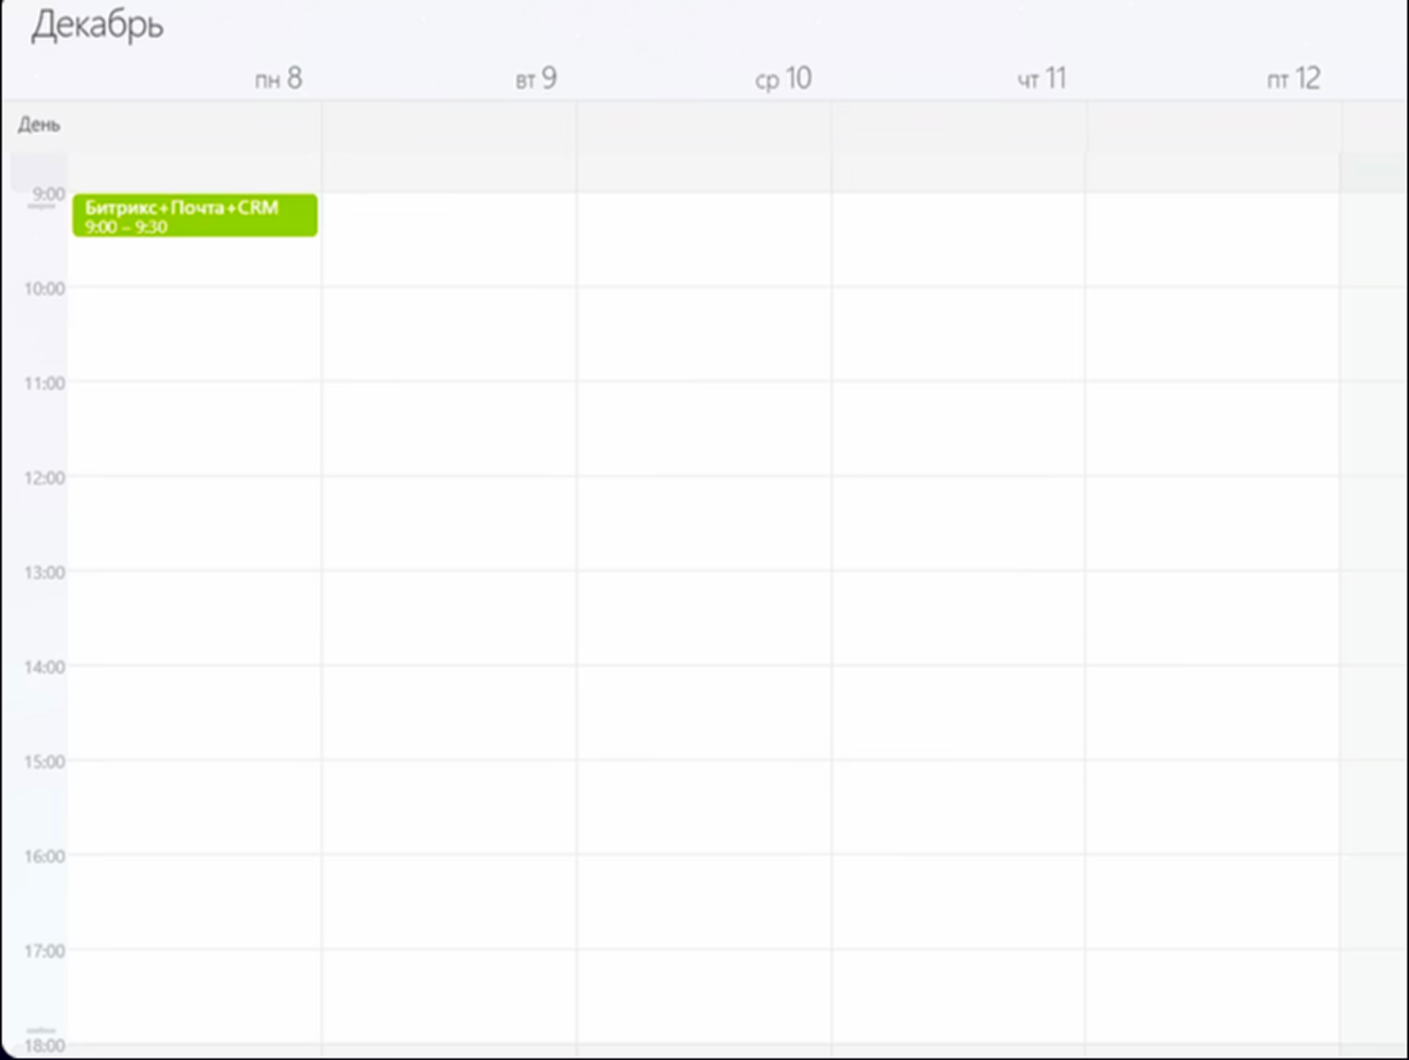Click the 9:00 time label
This screenshot has width=1409, height=1060.
pyautogui.click(x=48, y=194)
